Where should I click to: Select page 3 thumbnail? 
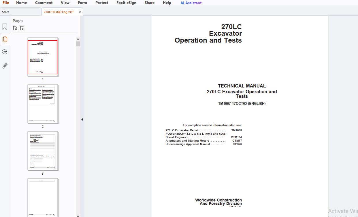[x=43, y=151]
